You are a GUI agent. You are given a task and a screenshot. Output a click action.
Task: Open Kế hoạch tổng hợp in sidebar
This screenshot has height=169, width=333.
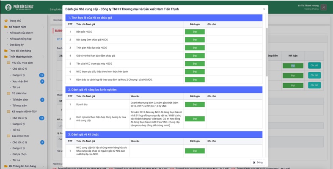pos(20,39)
